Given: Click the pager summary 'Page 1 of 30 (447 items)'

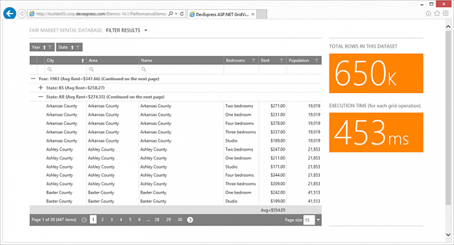Looking at the screenshot, I should pyautogui.click(x=54, y=220).
